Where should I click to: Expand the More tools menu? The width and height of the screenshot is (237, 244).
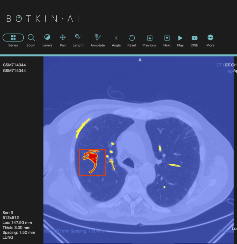pos(210,38)
